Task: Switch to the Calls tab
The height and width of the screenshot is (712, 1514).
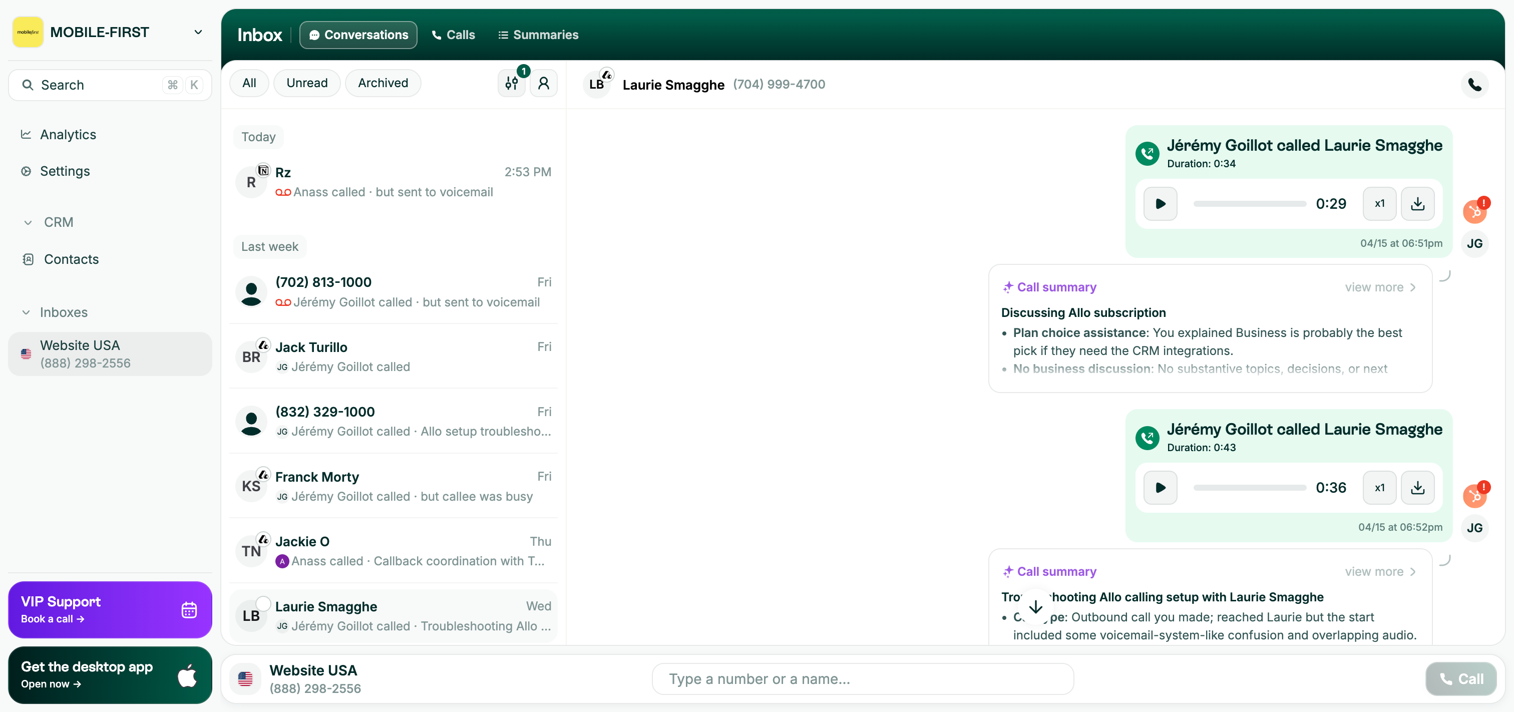Action: click(453, 35)
